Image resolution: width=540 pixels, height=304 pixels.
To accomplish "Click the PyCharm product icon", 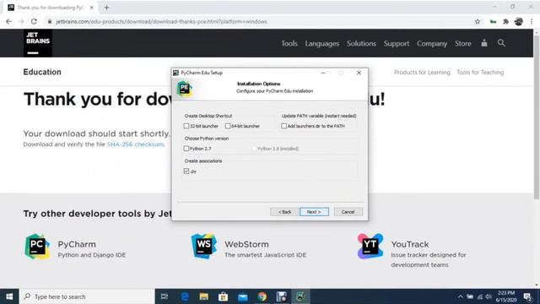I will coord(37,247).
